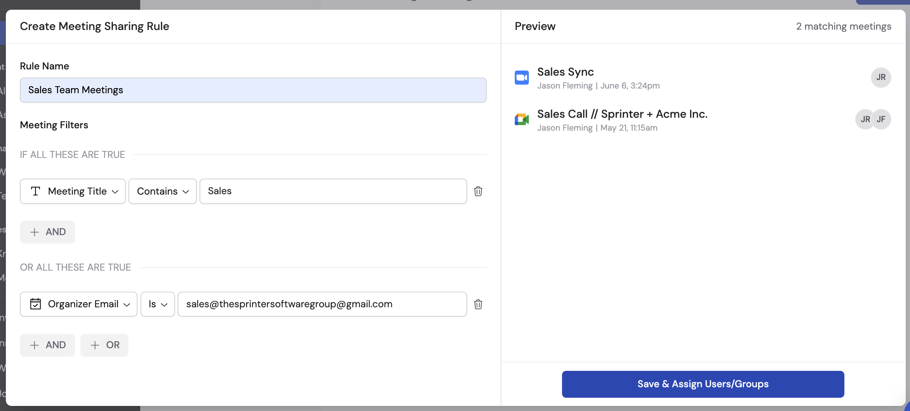
Task: Open the Contains operator dropdown
Action: pos(162,191)
